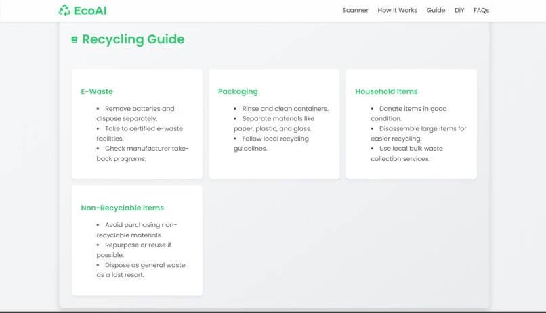Select the Packaging card heading

[238, 91]
